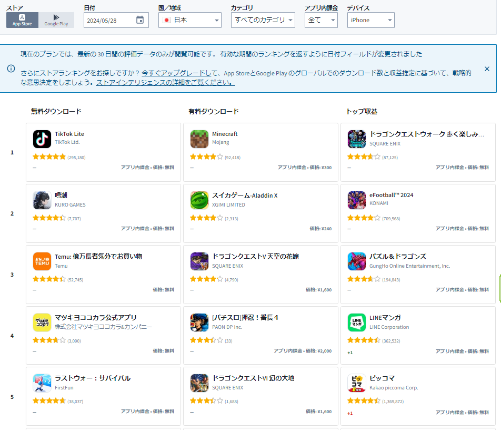This screenshot has width=501, height=430.
Task: Open the 国／地域 日本 dropdown
Action: 190,20
